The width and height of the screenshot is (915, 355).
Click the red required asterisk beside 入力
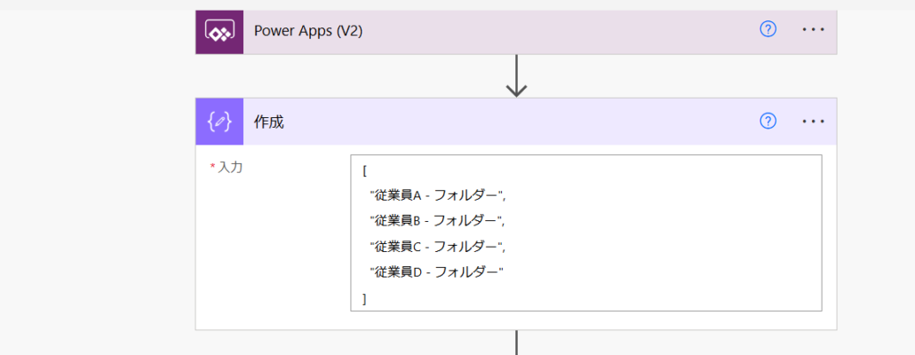tap(212, 167)
